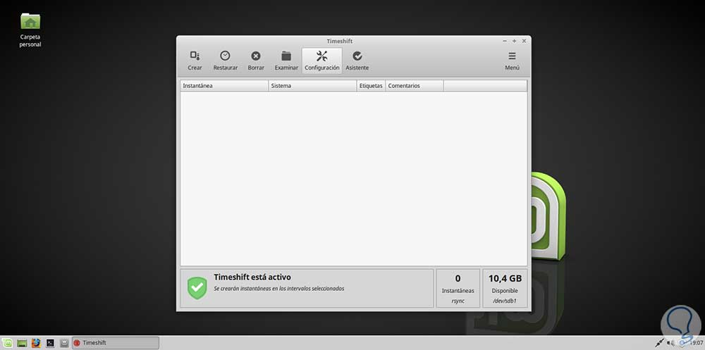Click the show desktop taskbar icon
Screen dimensions: 705x350
[22, 343]
